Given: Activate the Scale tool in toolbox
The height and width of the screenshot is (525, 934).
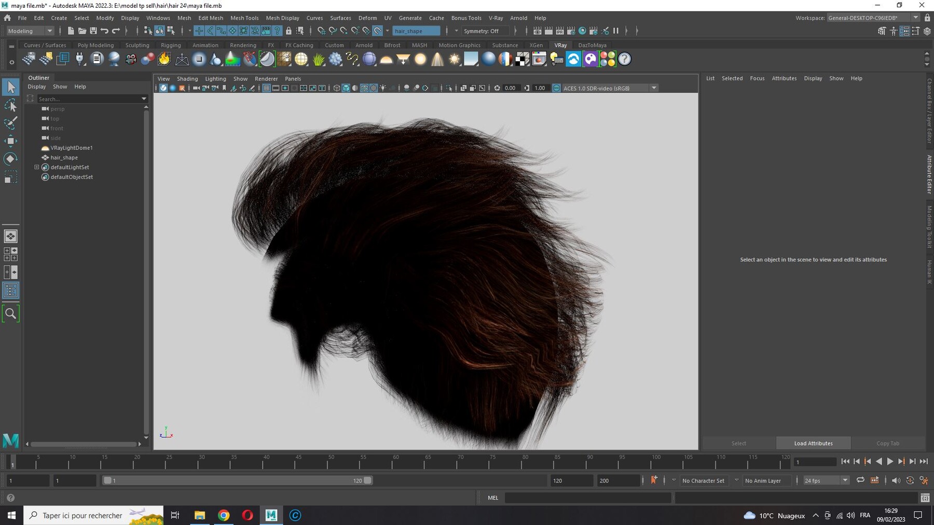Looking at the screenshot, I should (x=10, y=178).
